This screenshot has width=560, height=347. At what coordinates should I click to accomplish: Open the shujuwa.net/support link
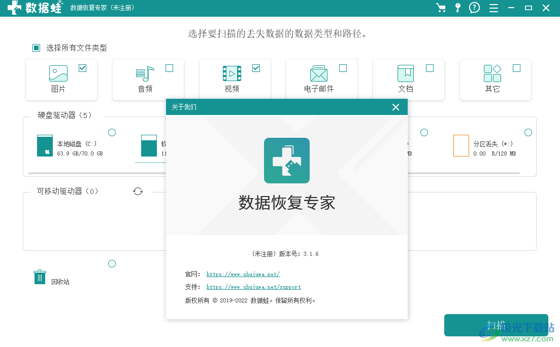tap(253, 287)
